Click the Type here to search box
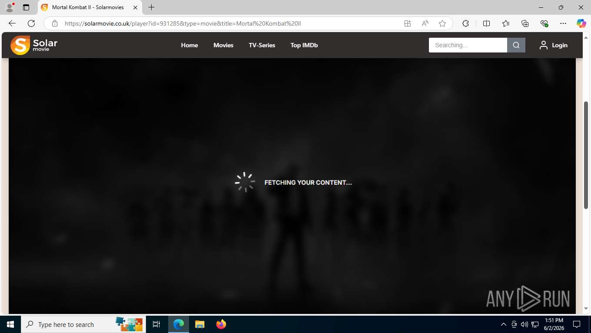 (83, 324)
